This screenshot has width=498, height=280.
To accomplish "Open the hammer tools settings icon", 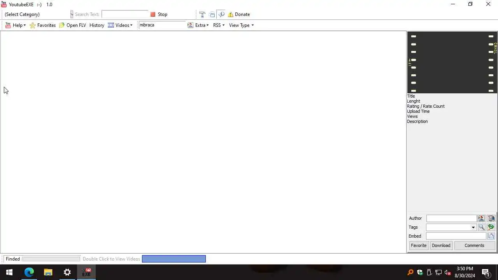I will pyautogui.click(x=202, y=14).
